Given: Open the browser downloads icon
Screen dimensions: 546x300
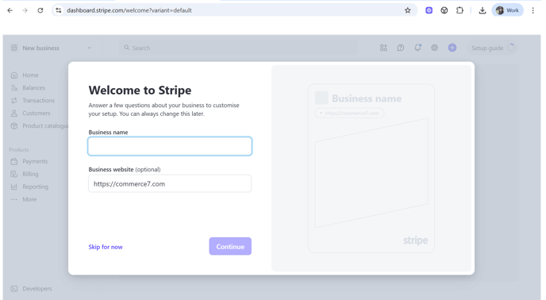Looking at the screenshot, I should point(483,10).
